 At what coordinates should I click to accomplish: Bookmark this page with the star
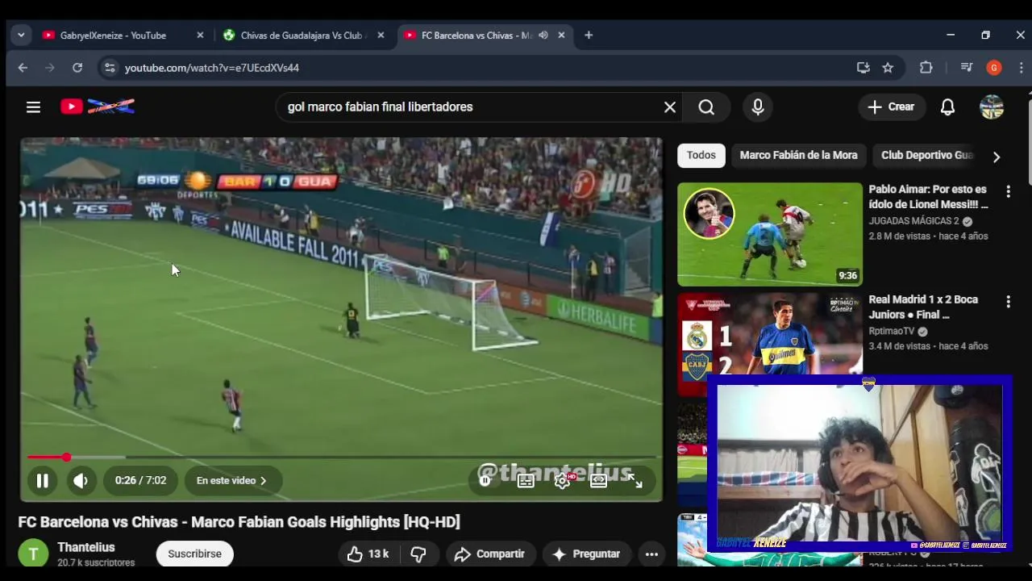coord(888,68)
